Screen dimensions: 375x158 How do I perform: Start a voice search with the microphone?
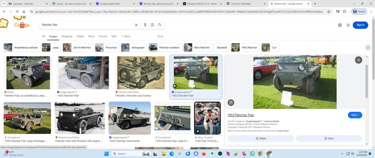(145, 25)
